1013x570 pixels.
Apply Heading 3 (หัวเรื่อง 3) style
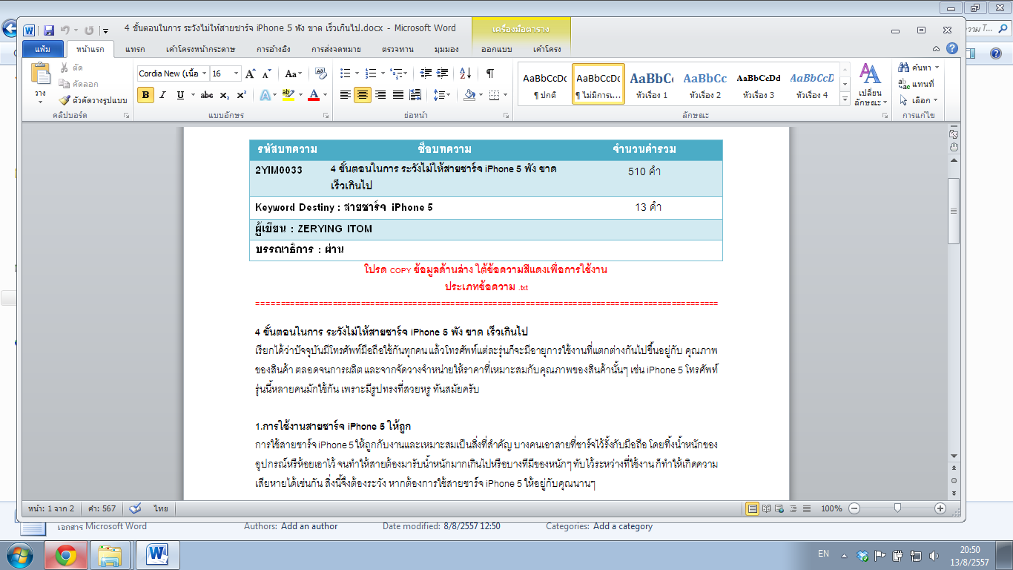pyautogui.click(x=759, y=84)
